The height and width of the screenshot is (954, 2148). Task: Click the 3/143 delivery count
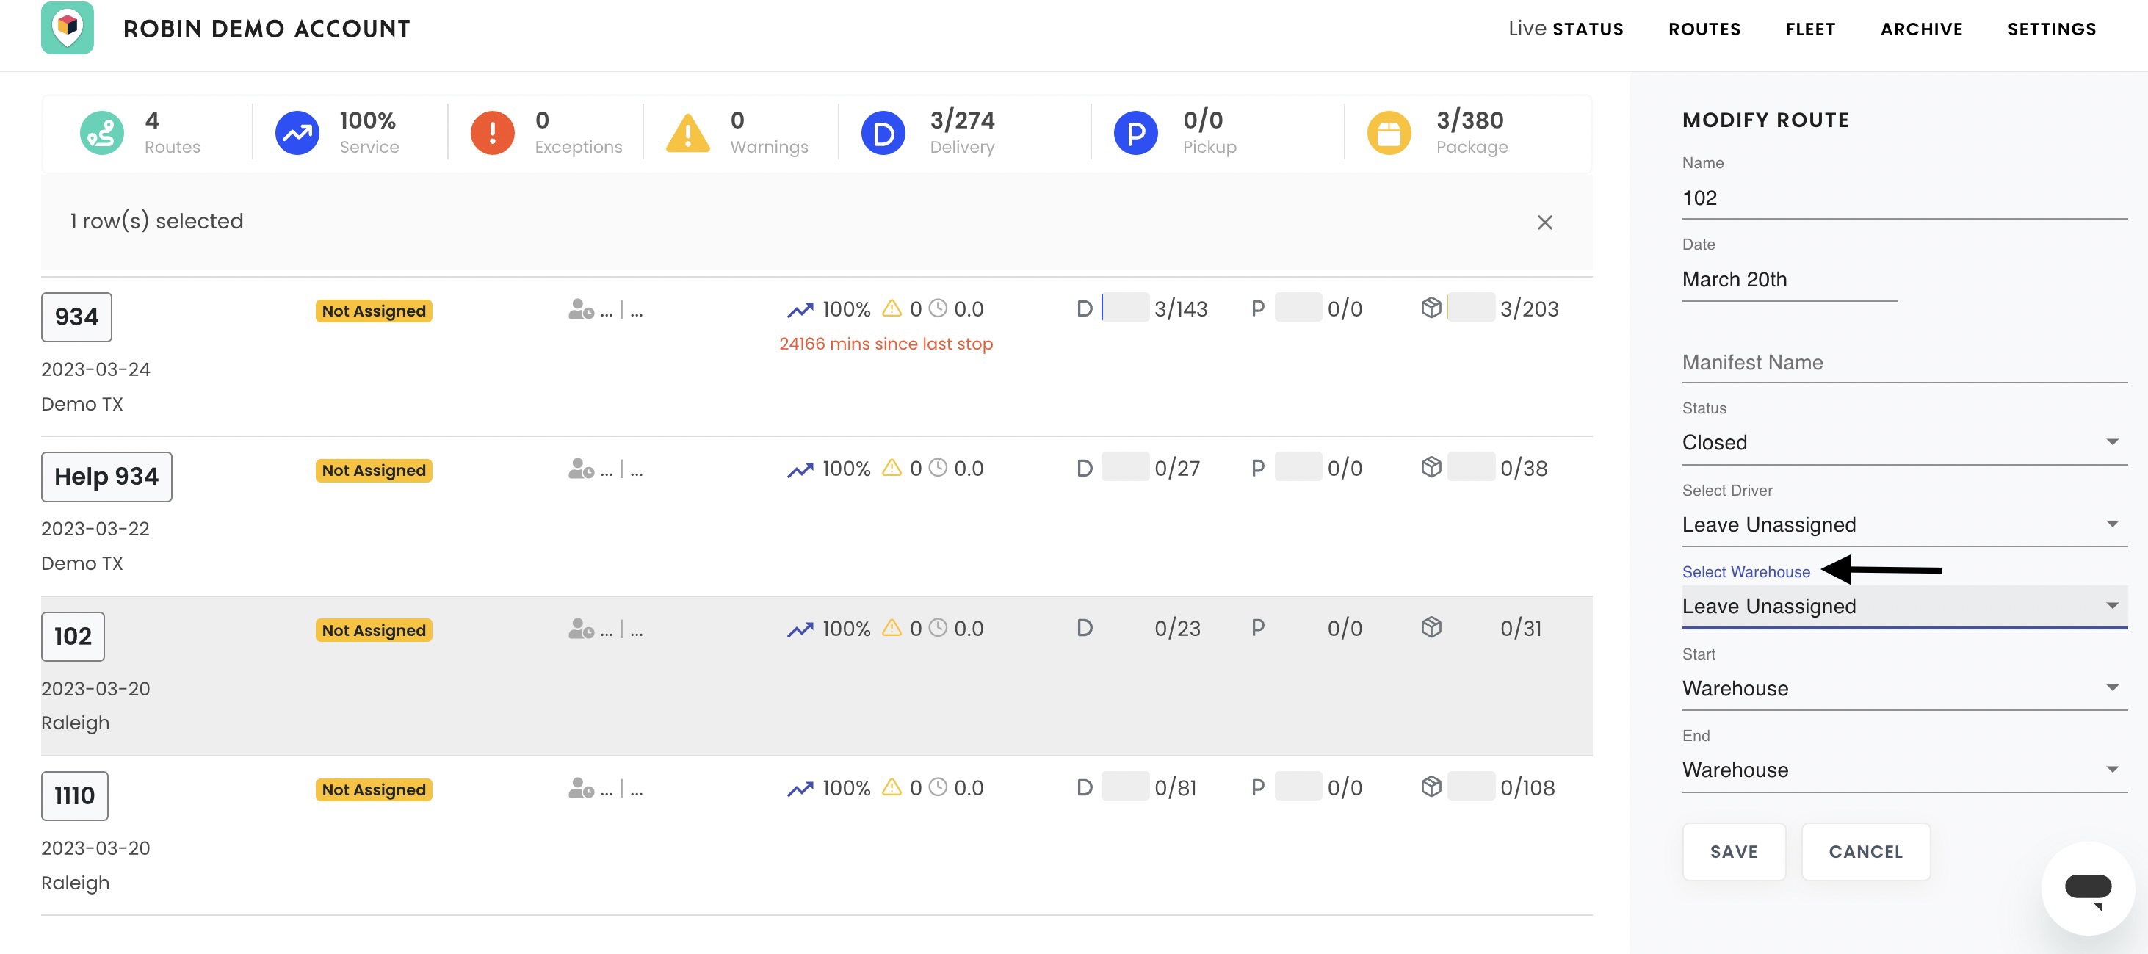pos(1180,309)
